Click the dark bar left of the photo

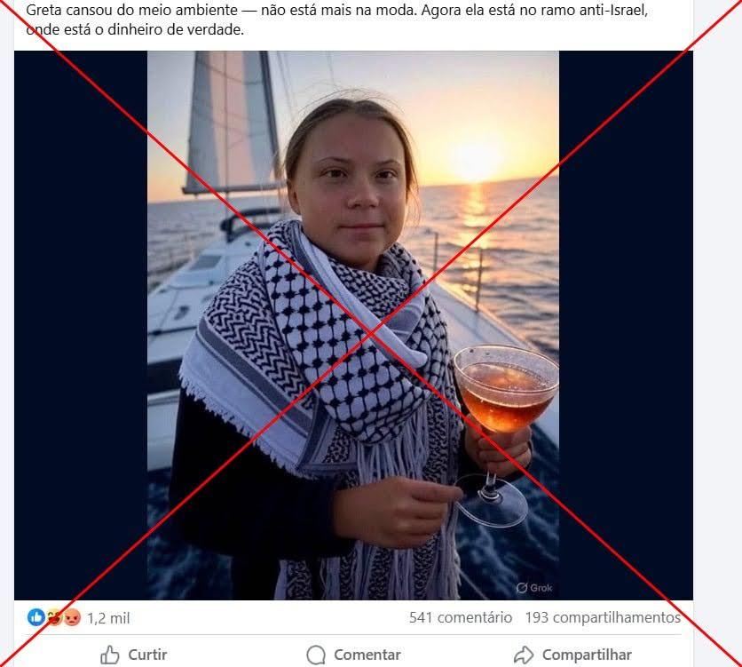81,325
